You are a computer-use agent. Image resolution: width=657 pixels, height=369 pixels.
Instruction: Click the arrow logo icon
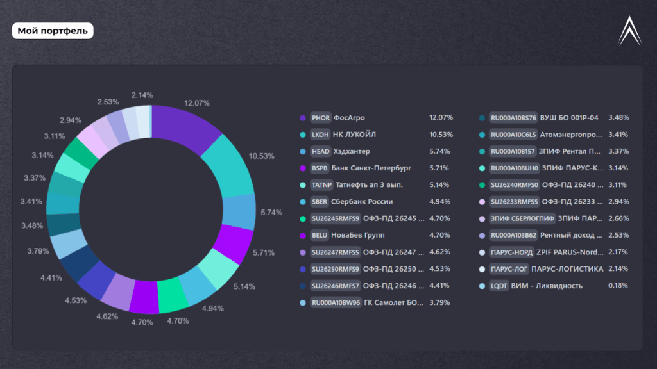[629, 31]
